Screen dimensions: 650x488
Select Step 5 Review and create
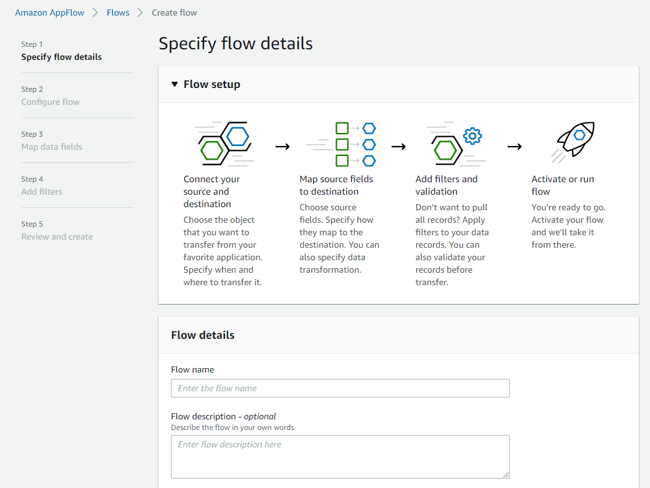(57, 237)
